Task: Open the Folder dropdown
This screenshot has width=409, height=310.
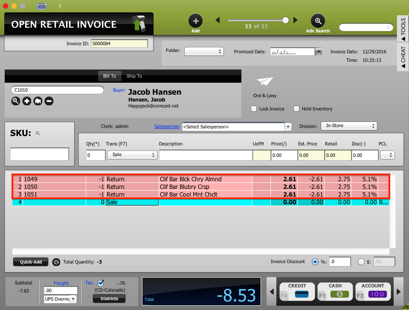Action: tap(204, 51)
